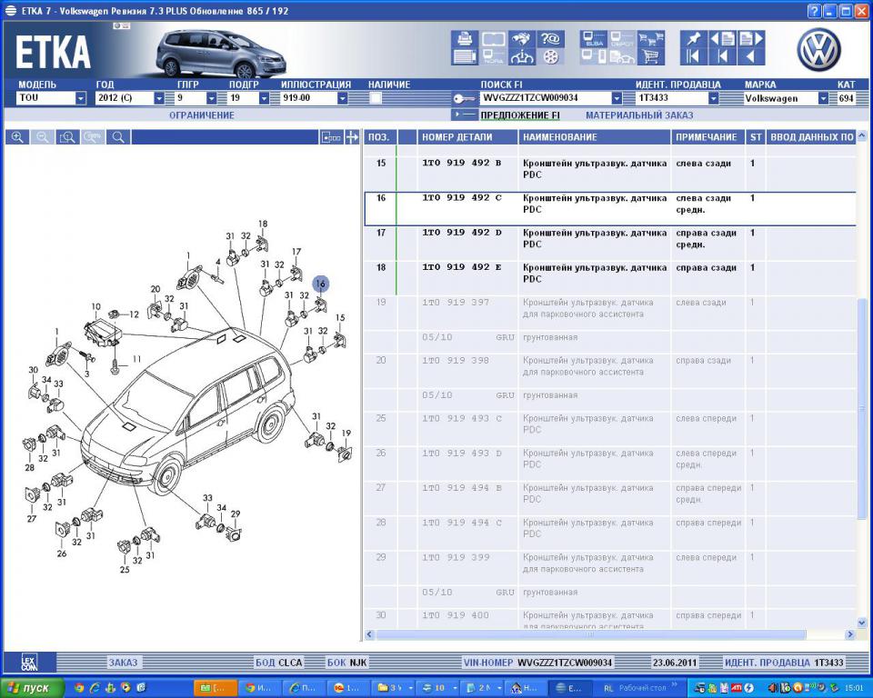Viewport: 873px width, 698px height.
Task: Click the single-bar left arrow navigation icon
Action: pos(722,56)
